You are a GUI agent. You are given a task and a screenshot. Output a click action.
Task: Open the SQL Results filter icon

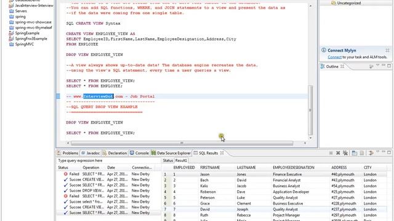371,153
